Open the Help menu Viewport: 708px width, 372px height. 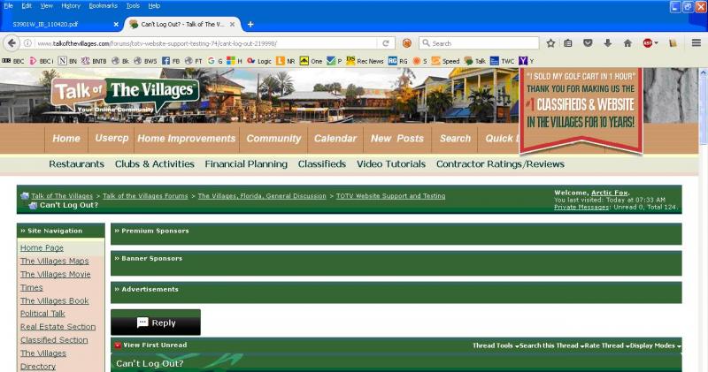(x=154, y=6)
